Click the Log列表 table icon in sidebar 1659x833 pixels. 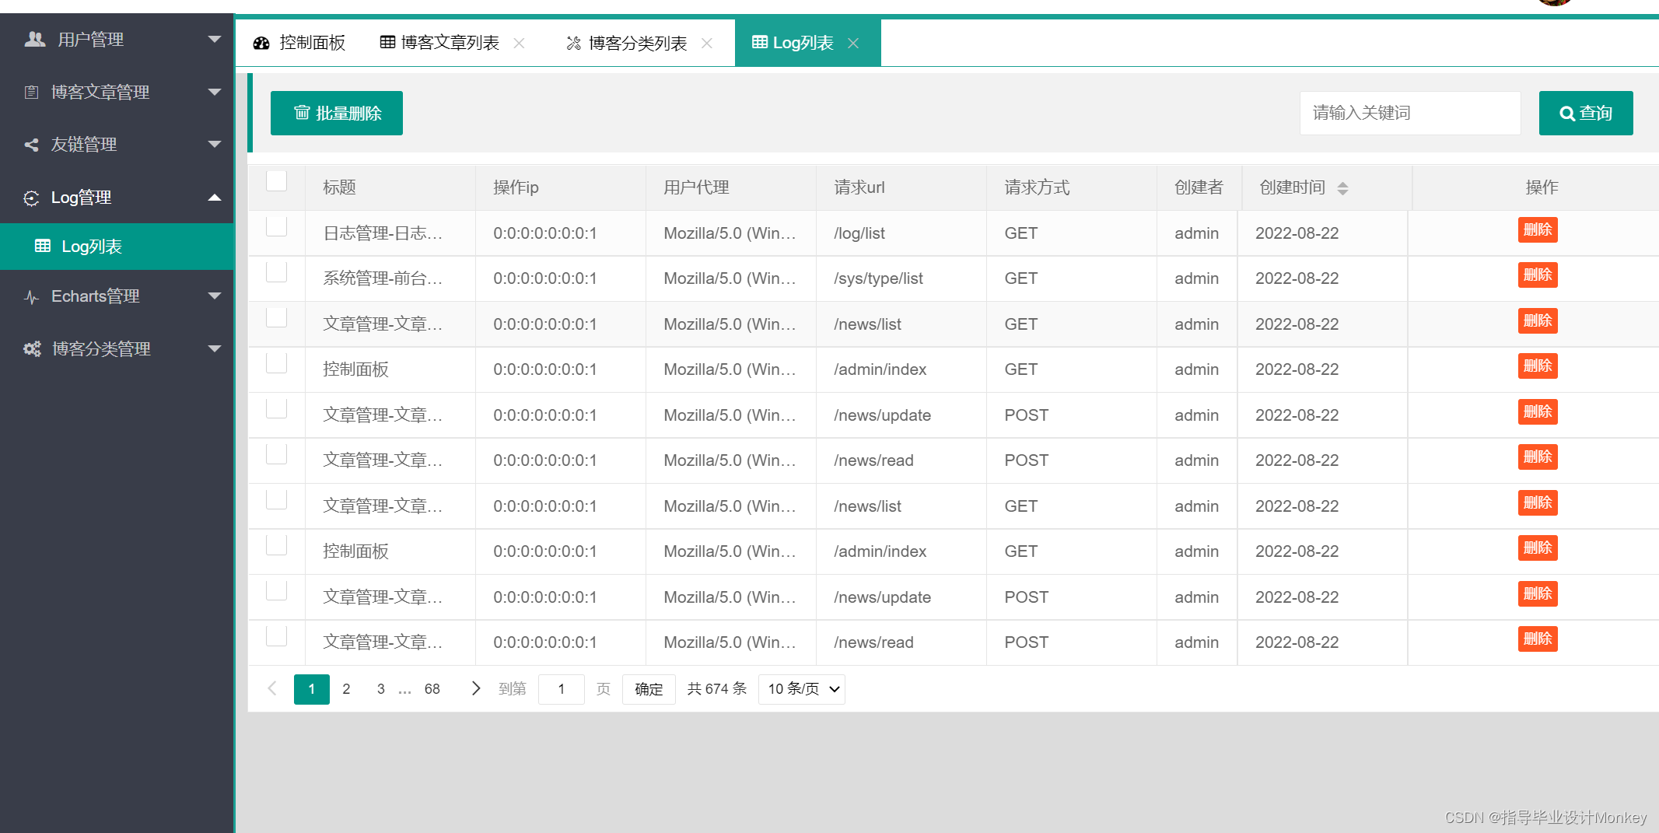click(x=43, y=247)
